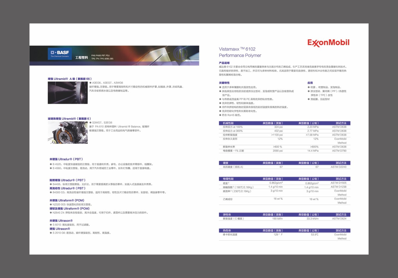Click the '断裂伸长率' row label

tap(229, 147)
